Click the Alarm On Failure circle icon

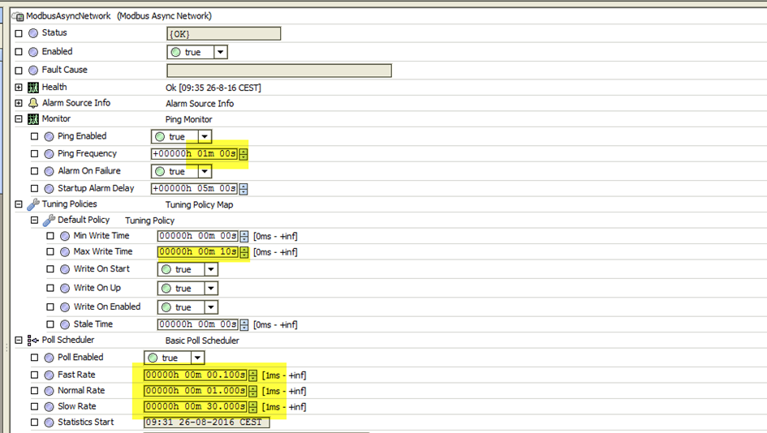[x=49, y=172]
